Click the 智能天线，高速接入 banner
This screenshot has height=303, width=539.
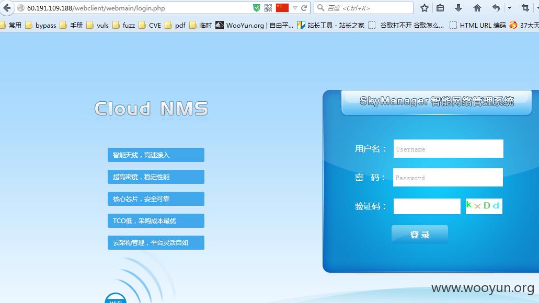[x=156, y=155]
